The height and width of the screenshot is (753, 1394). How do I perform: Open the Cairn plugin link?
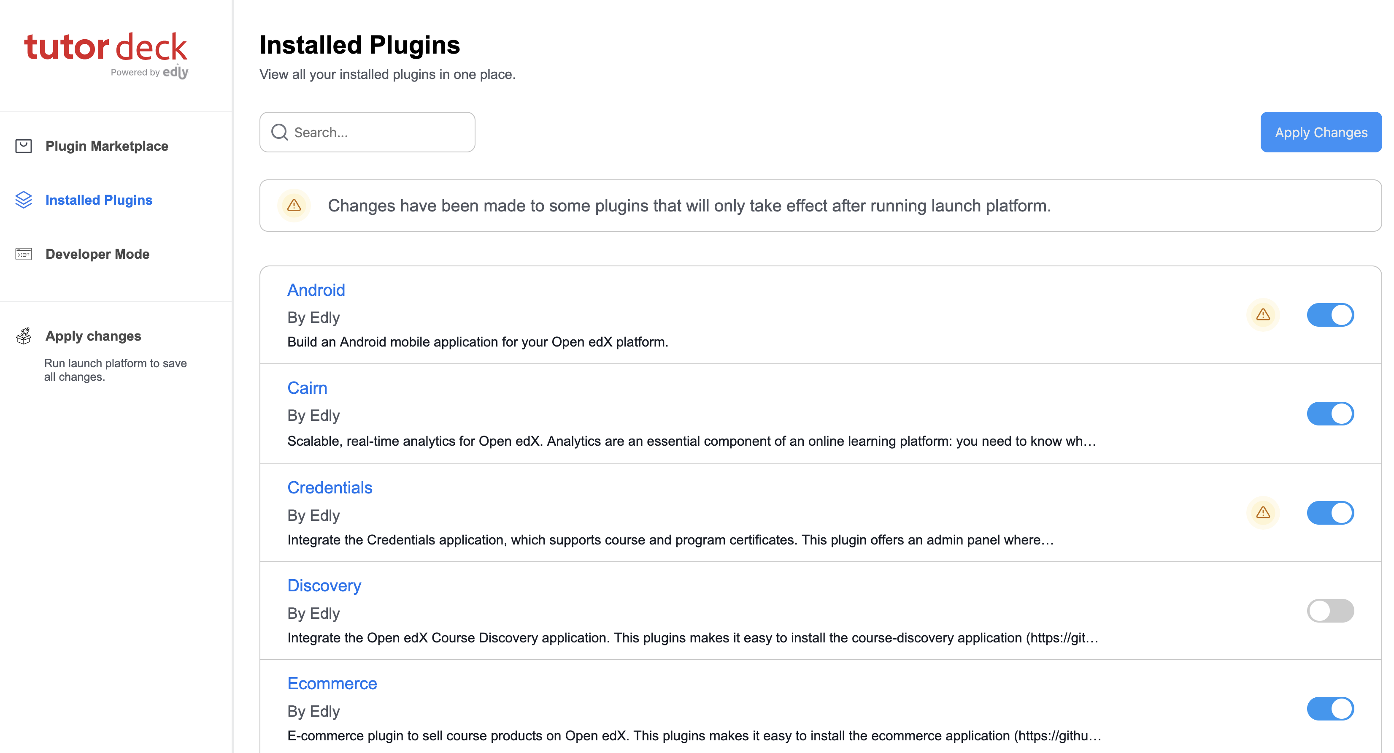[x=308, y=388]
